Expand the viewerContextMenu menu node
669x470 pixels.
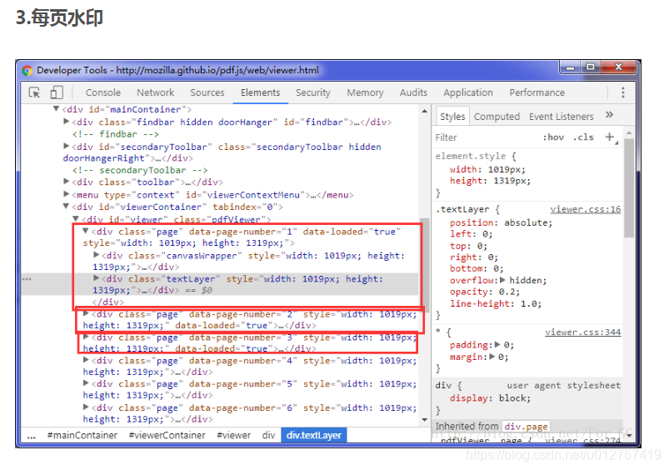[x=66, y=194]
